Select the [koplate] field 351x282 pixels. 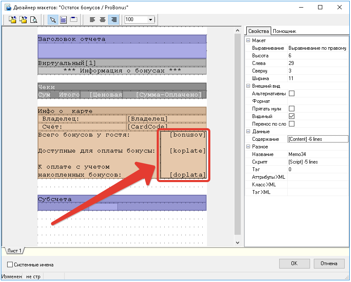pos(188,151)
